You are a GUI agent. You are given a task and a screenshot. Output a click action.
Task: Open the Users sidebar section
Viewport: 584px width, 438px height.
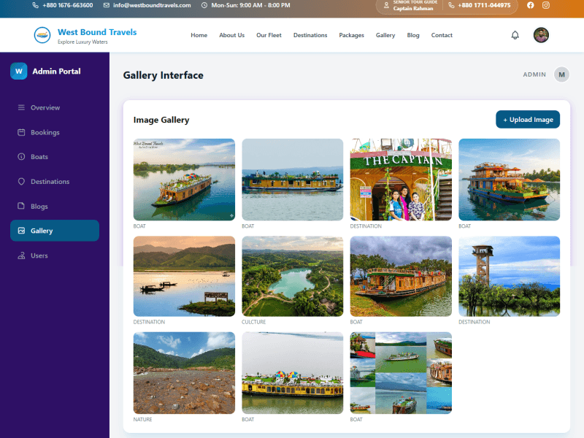click(x=39, y=255)
